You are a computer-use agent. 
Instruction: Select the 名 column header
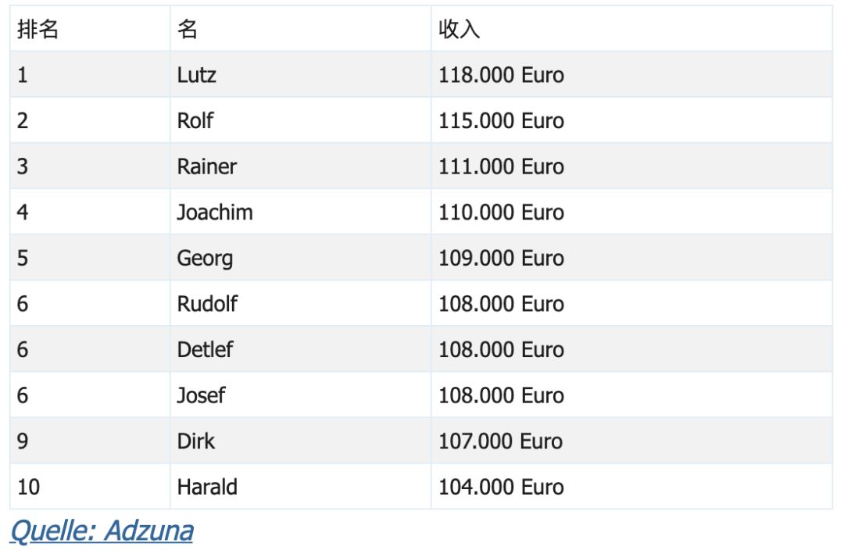pos(188,29)
